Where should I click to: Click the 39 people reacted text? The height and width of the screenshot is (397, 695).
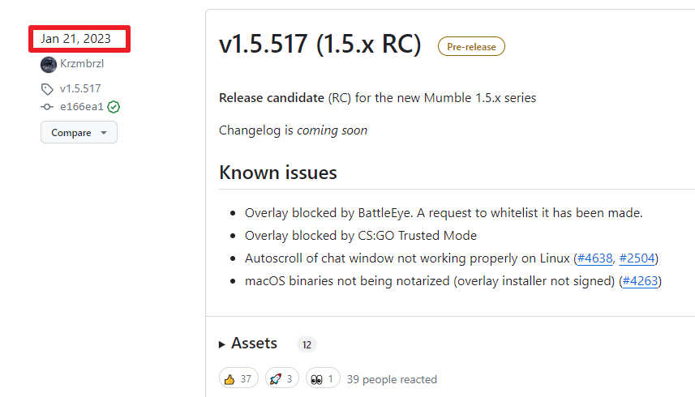pos(392,379)
